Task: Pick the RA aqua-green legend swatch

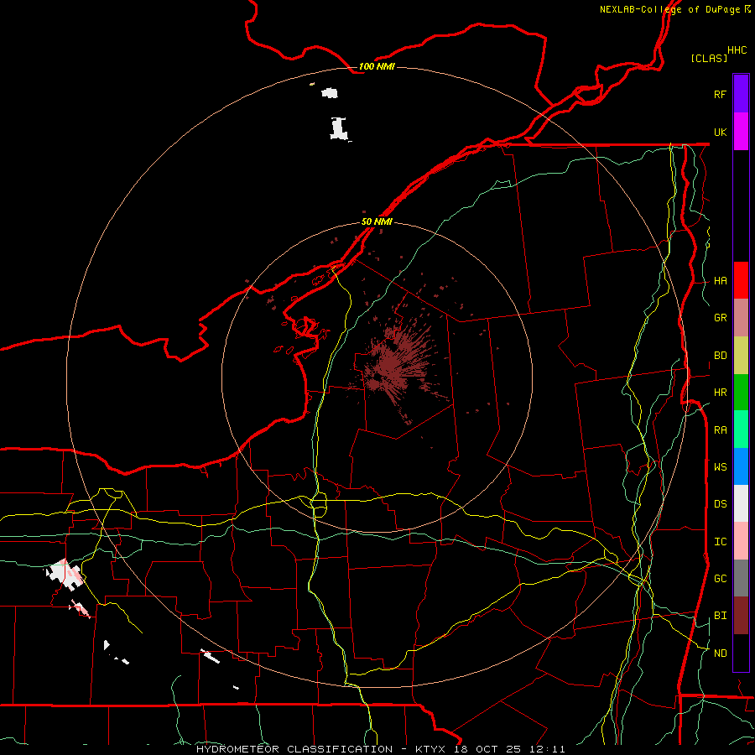Action: [x=741, y=430]
